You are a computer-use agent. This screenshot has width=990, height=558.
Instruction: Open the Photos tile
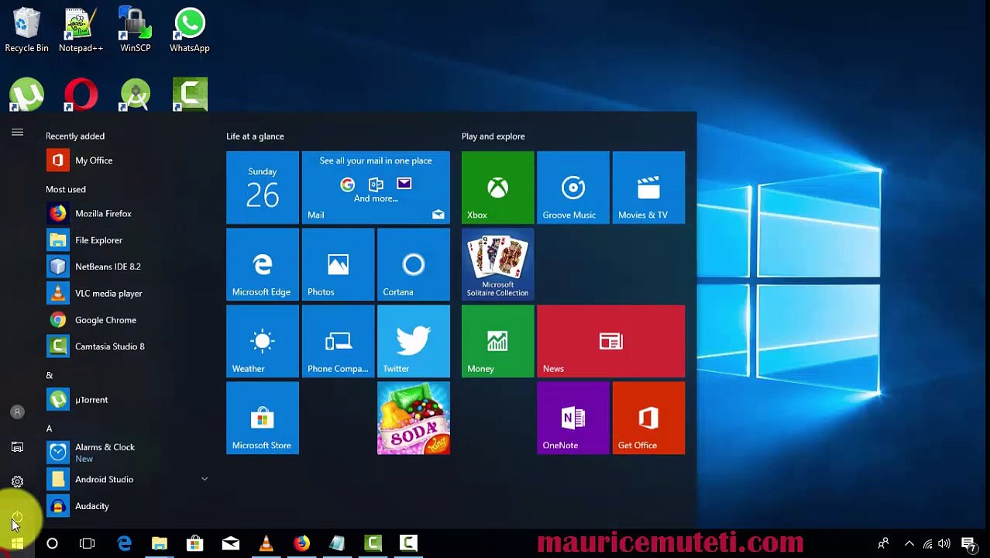338,264
